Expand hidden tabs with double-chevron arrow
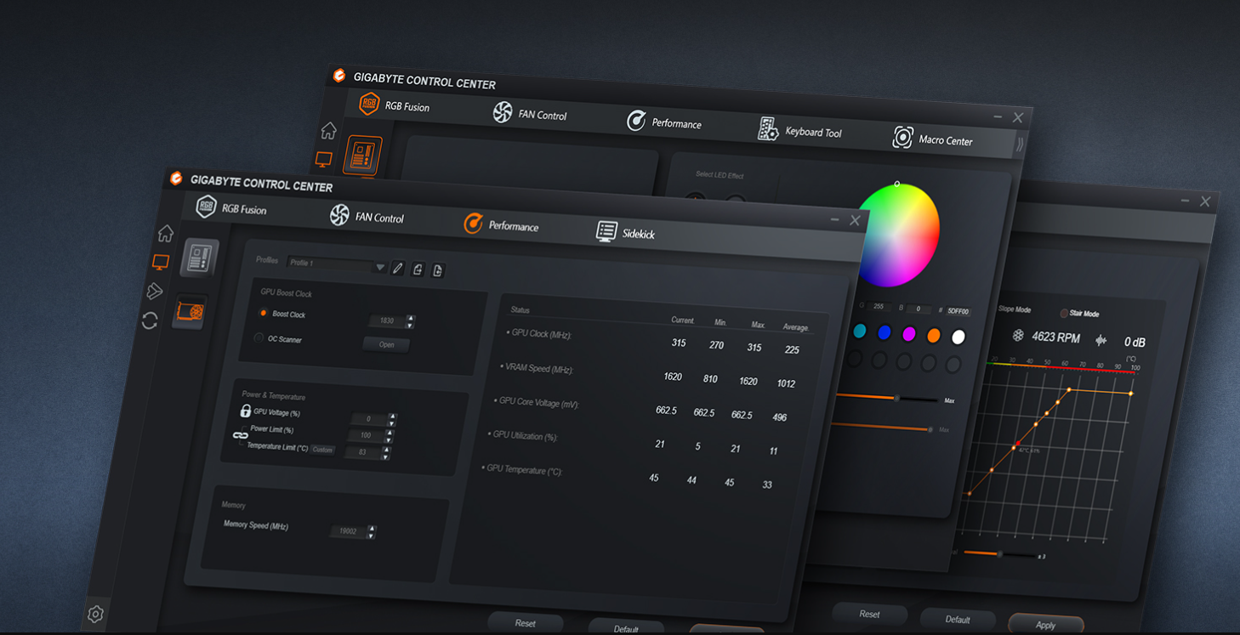This screenshot has height=635, width=1240. pos(1020,145)
